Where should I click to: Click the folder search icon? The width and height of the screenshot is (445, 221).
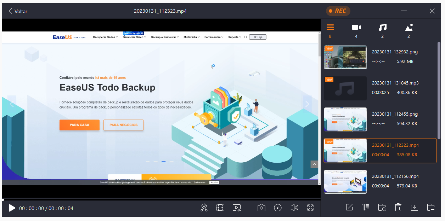(382, 208)
